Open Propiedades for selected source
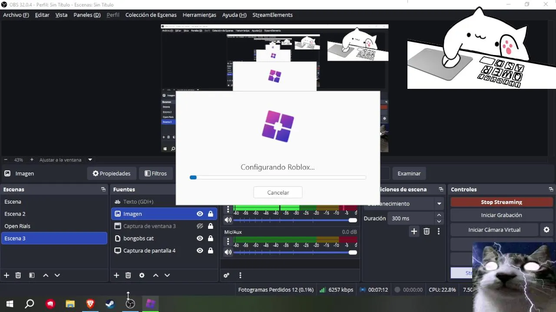 (x=112, y=173)
